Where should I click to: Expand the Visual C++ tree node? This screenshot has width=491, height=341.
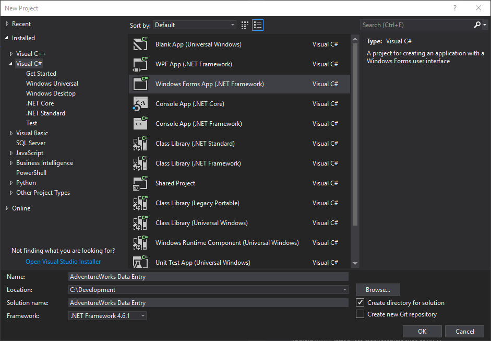(11, 54)
